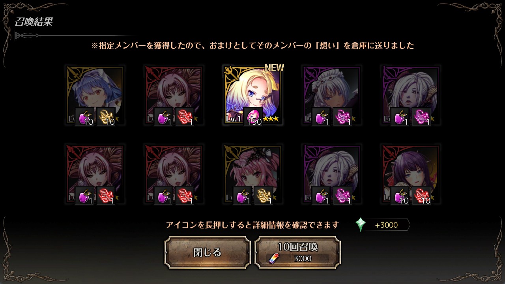Select the maid headdress character in top row
The width and height of the screenshot is (505, 284).
pyautogui.click(x=331, y=95)
